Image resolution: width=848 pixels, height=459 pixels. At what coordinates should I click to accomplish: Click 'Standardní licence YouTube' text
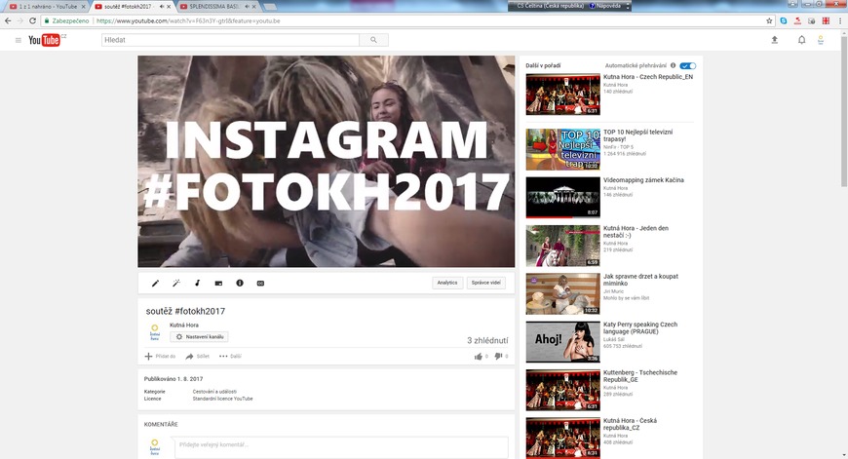coord(223,399)
